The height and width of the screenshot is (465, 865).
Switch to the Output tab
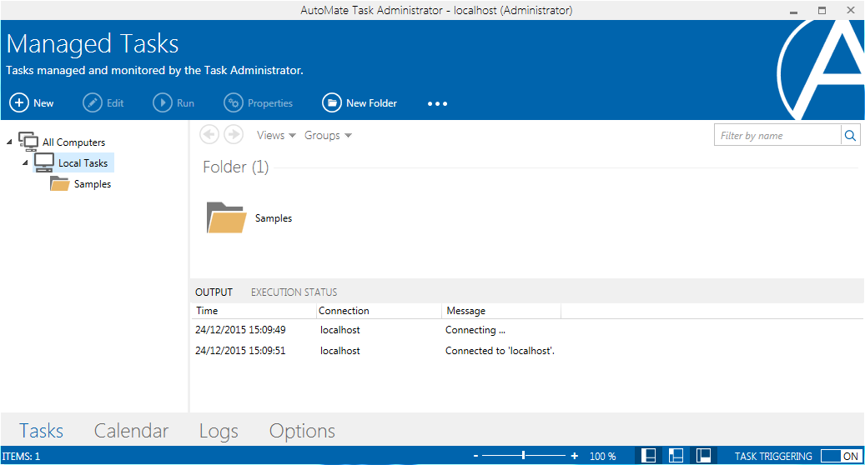(214, 292)
